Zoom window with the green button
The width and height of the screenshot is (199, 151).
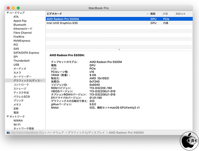coord(18,8)
